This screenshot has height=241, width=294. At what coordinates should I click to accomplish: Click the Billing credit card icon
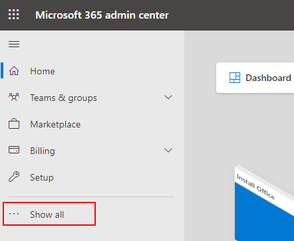pos(14,150)
